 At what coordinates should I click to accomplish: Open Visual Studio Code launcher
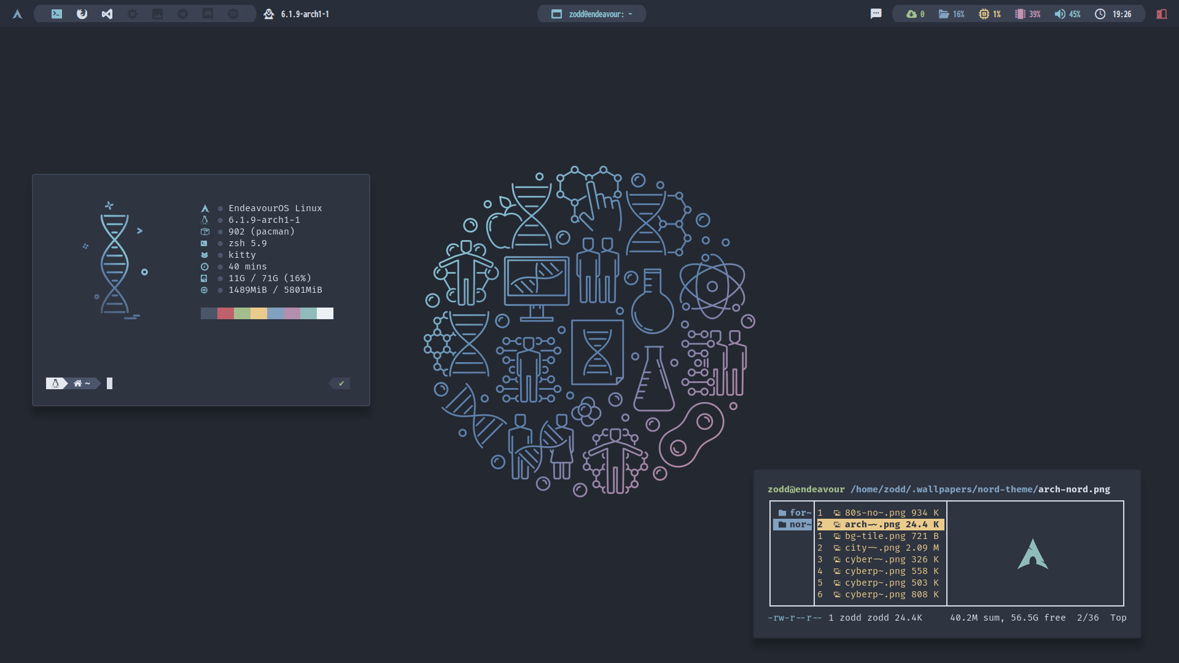[107, 14]
